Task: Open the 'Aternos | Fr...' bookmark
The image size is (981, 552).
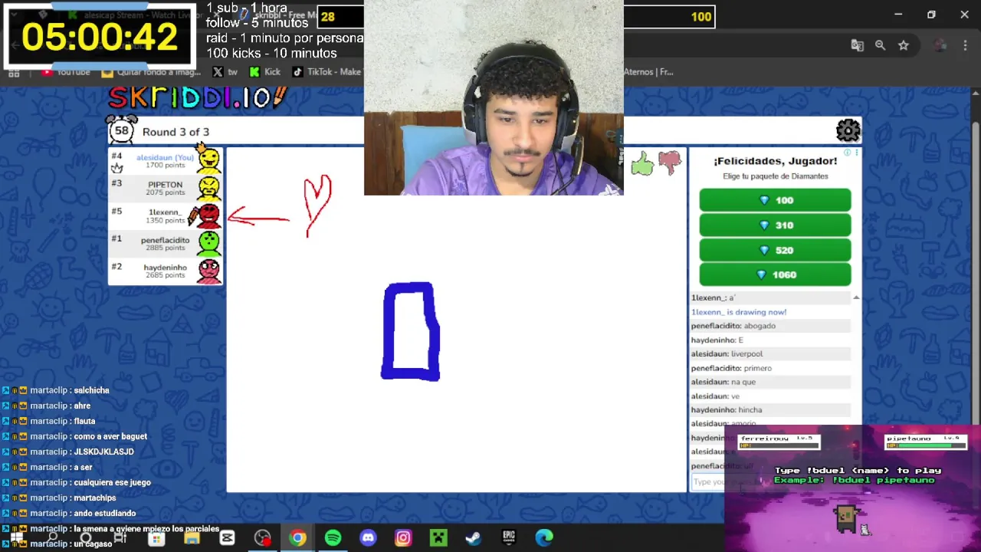Action: 648,72
